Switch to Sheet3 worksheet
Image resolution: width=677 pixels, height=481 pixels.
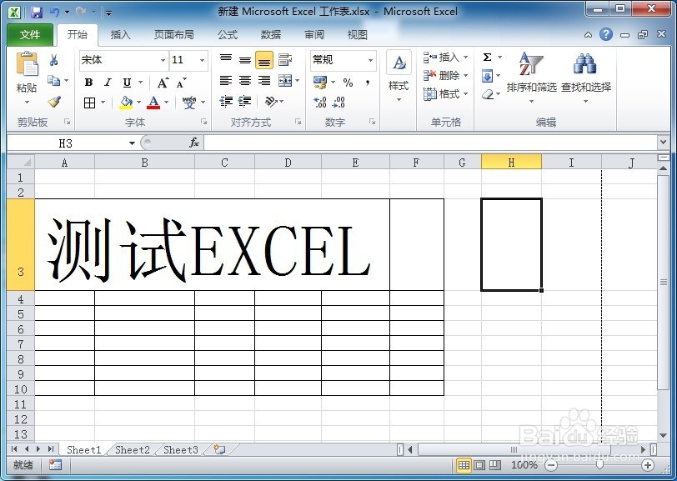(180, 449)
